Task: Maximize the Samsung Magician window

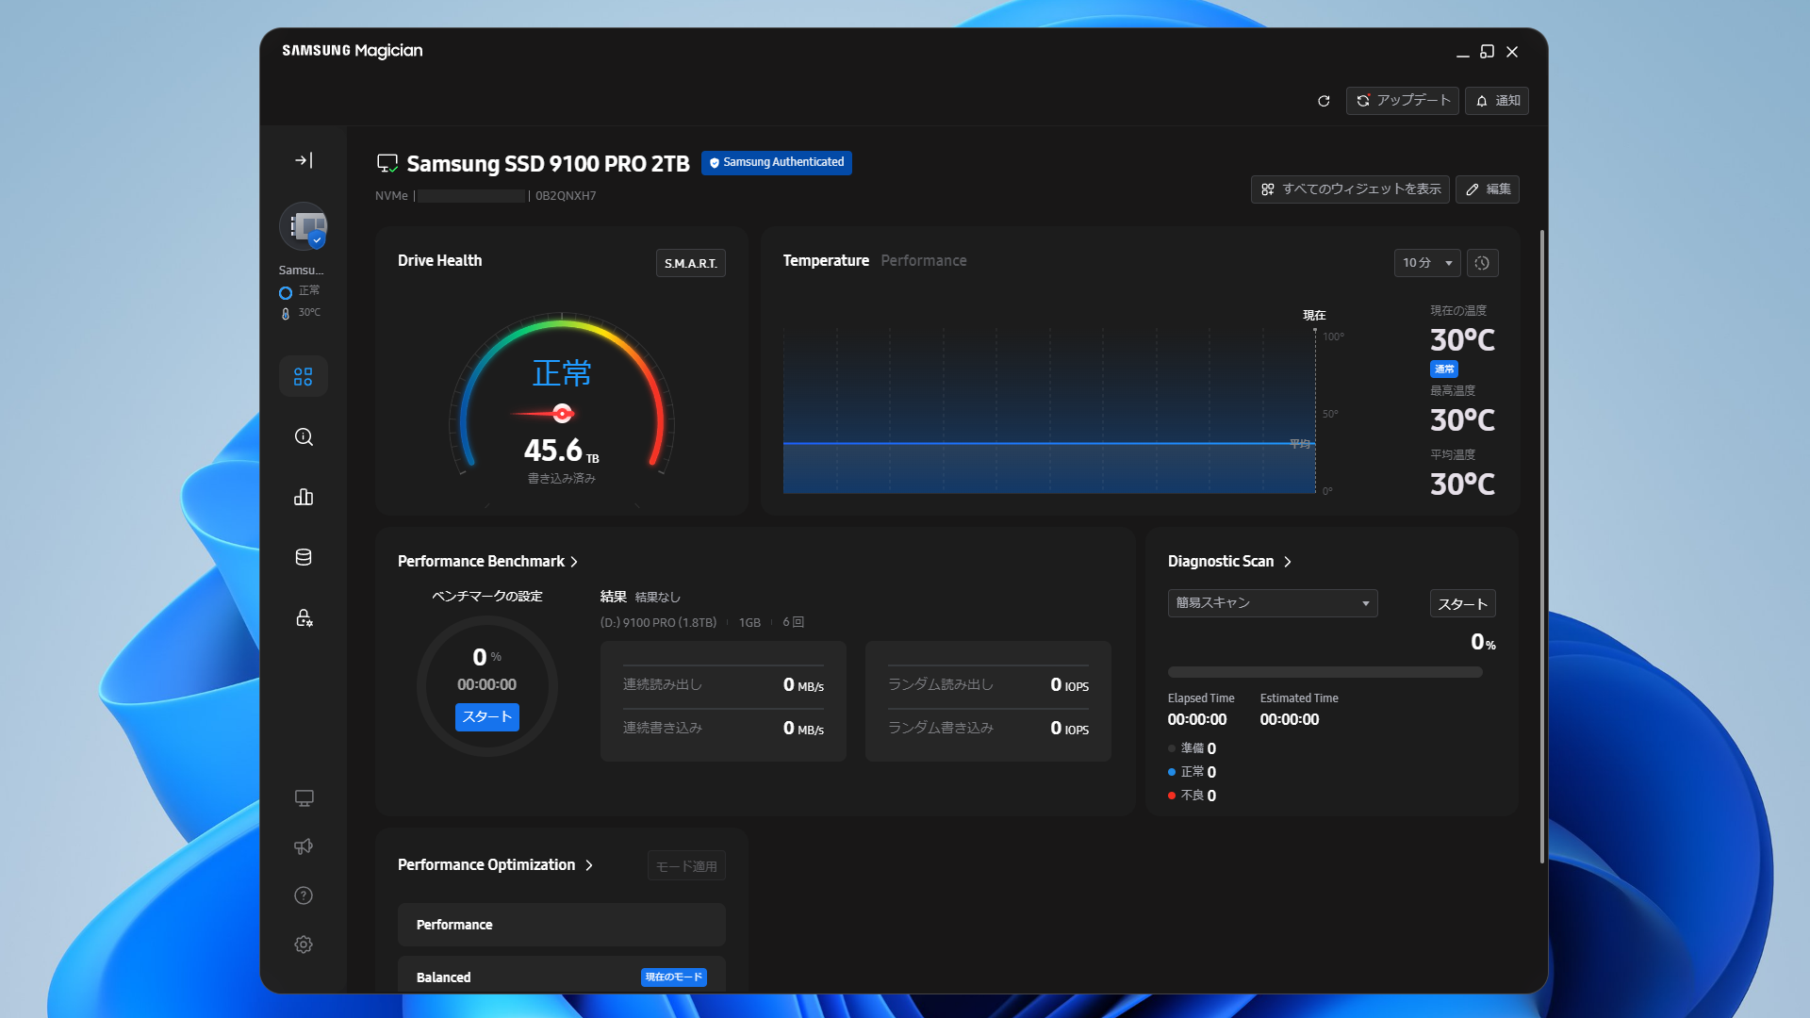Action: 1487,52
